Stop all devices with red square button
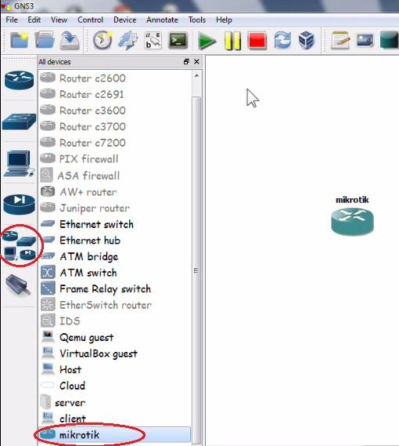This screenshot has width=399, height=446. [x=257, y=41]
